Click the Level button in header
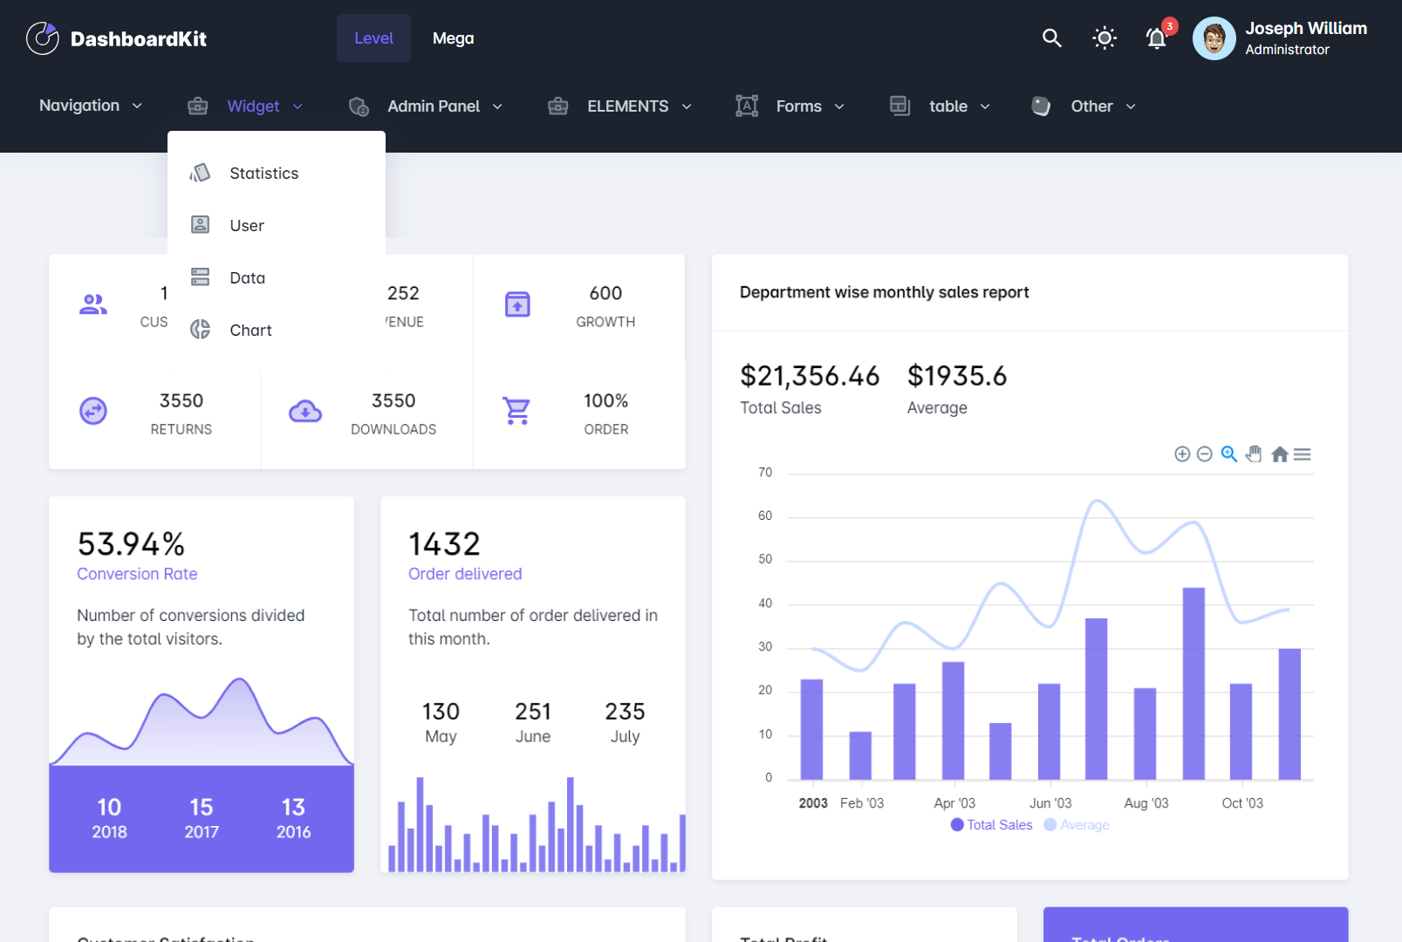The height and width of the screenshot is (942, 1402). click(x=373, y=38)
